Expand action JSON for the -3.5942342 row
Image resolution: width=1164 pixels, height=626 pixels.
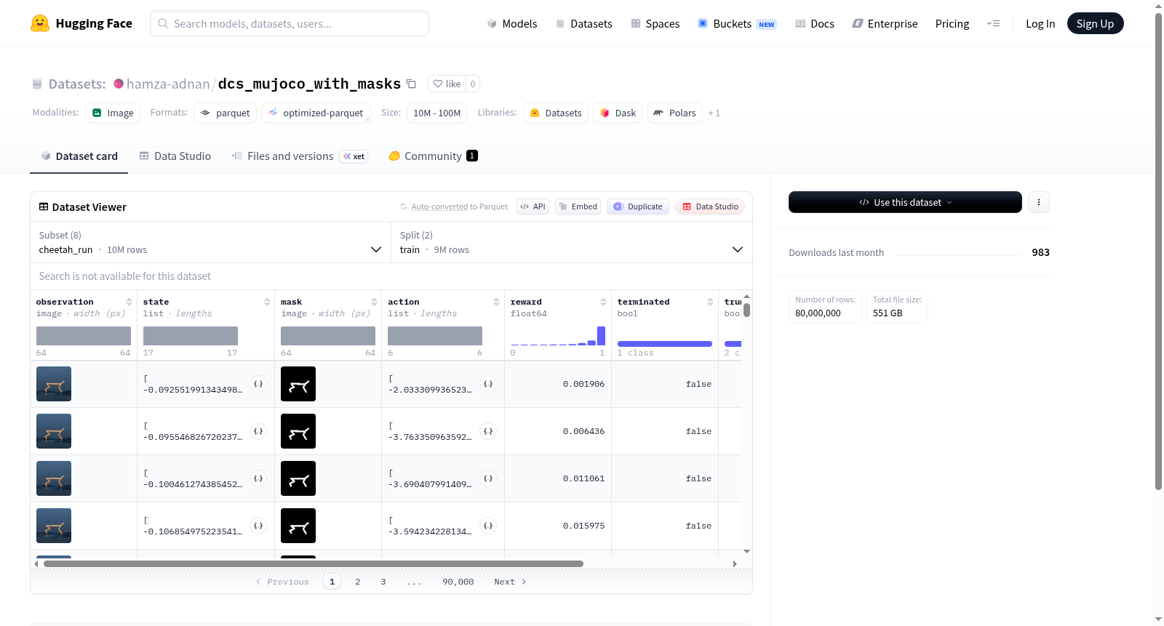(488, 526)
